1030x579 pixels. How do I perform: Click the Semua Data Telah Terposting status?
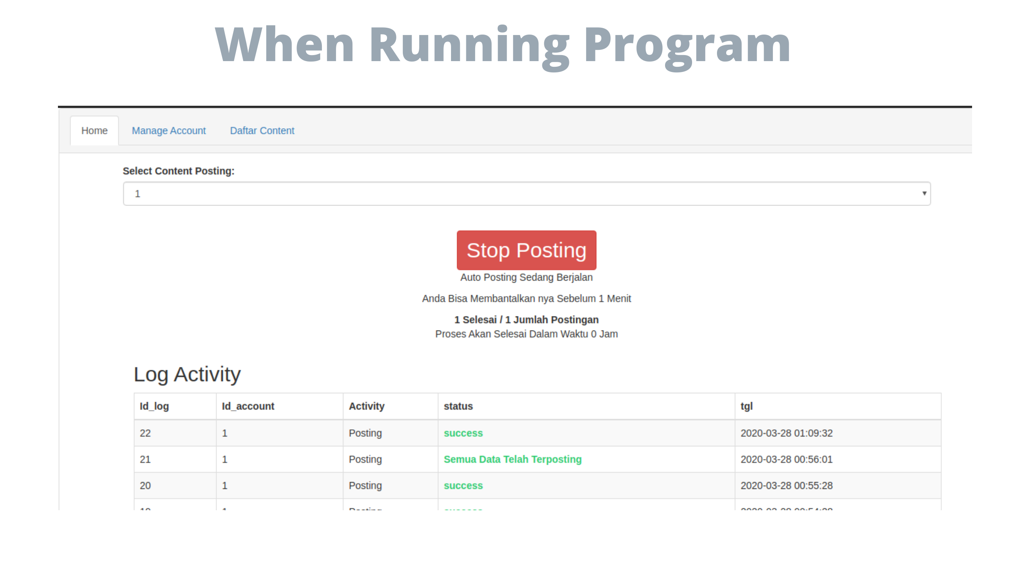tap(513, 459)
